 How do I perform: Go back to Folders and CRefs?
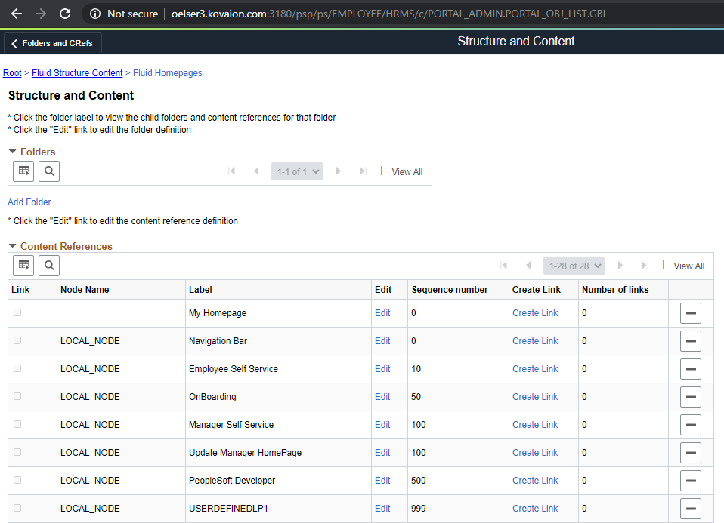[53, 43]
